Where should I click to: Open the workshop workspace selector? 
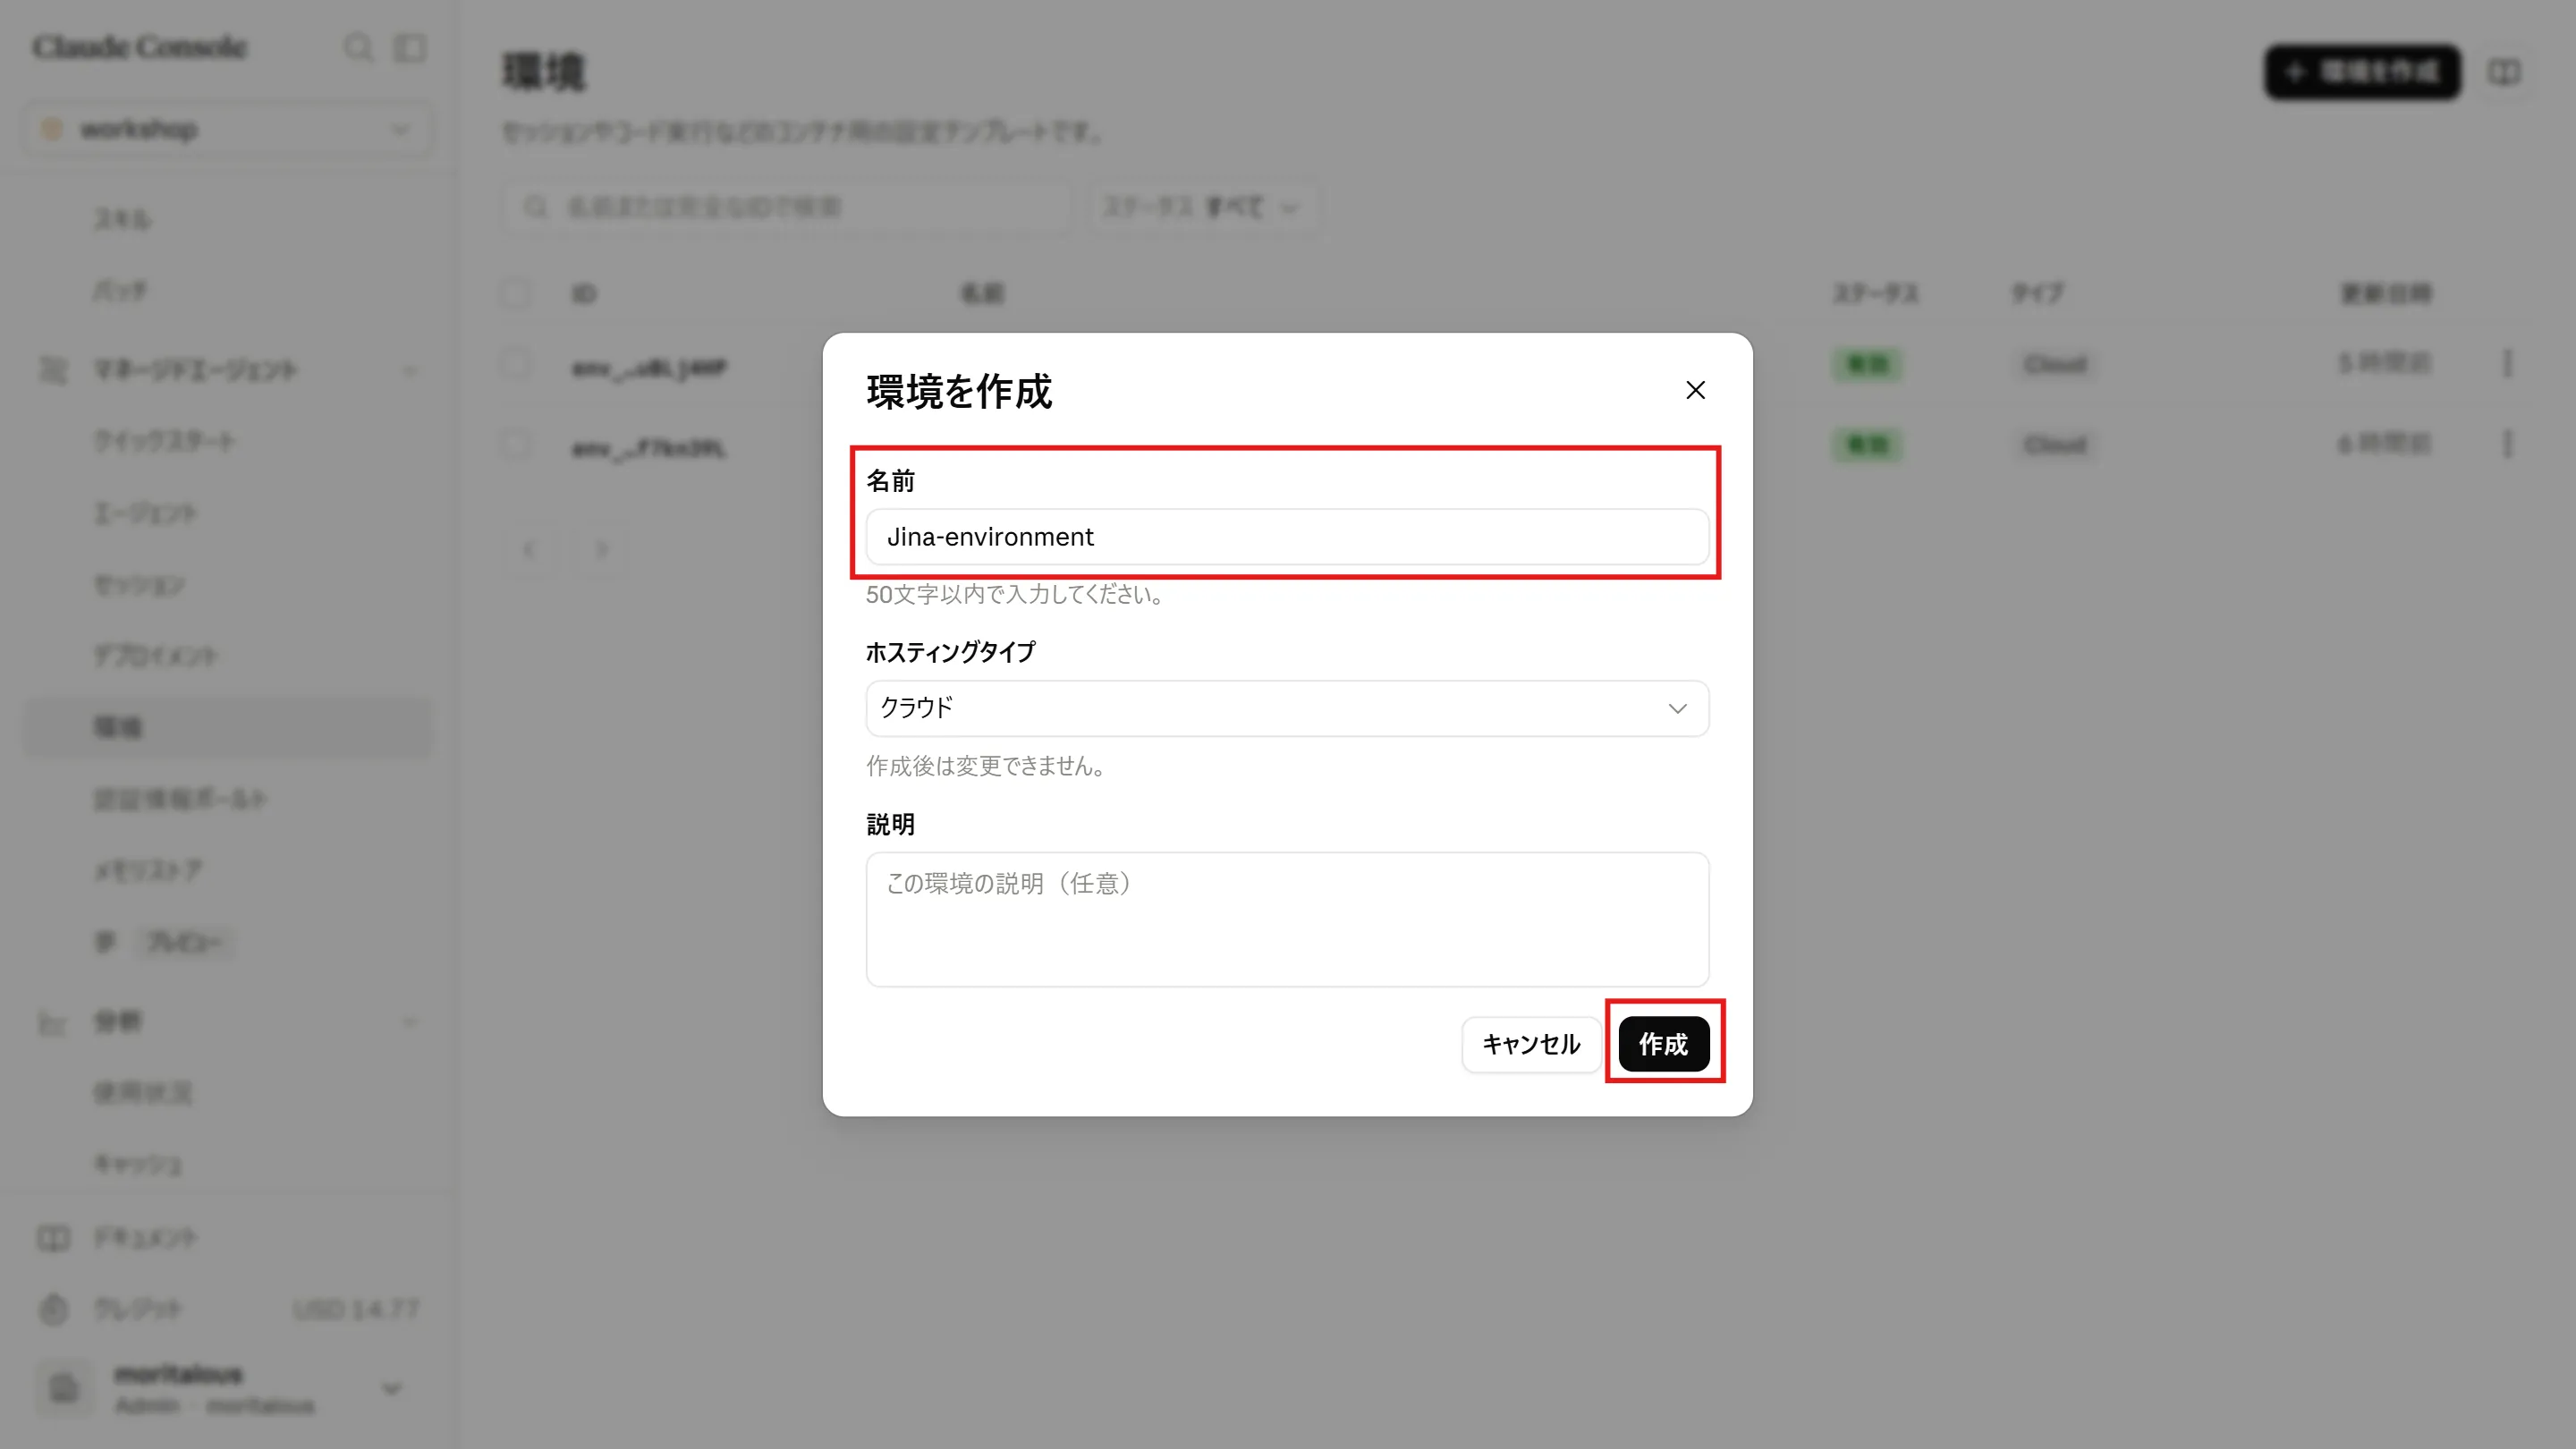228,129
